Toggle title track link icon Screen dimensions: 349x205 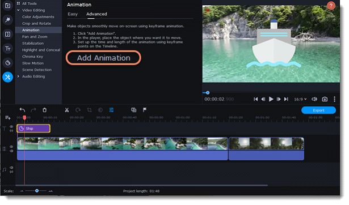[11, 131]
